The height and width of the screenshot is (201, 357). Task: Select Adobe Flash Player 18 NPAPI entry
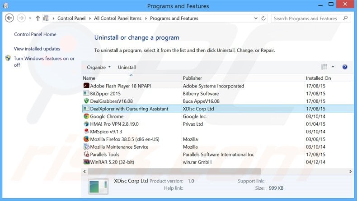(121, 86)
